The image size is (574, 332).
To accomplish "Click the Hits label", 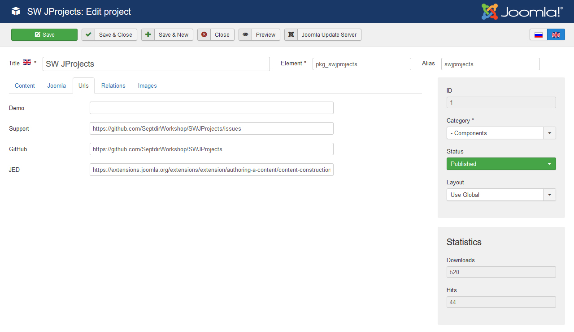I will coord(452,290).
